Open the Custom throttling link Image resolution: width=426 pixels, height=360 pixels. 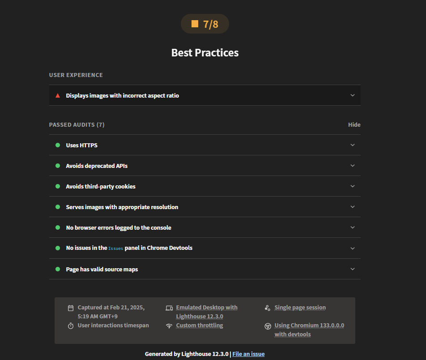point(200,326)
